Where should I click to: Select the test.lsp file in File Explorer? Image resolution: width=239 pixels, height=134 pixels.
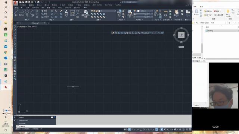222,31
